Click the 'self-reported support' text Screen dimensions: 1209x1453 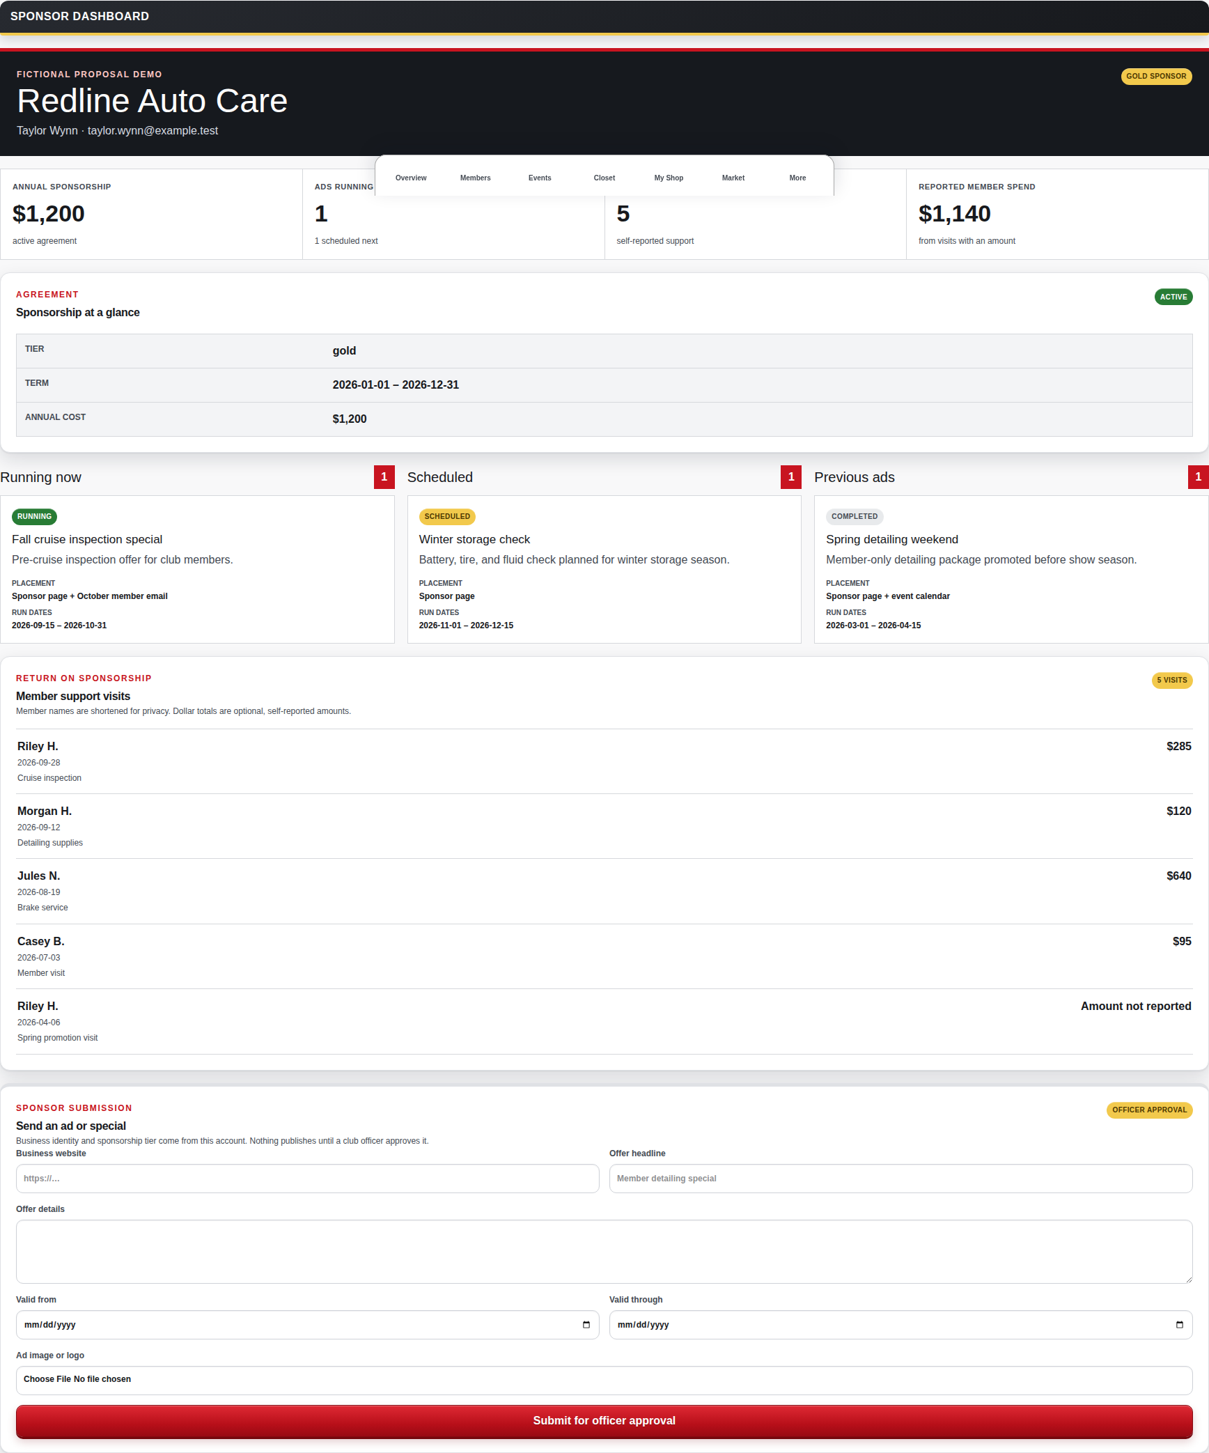(x=655, y=241)
